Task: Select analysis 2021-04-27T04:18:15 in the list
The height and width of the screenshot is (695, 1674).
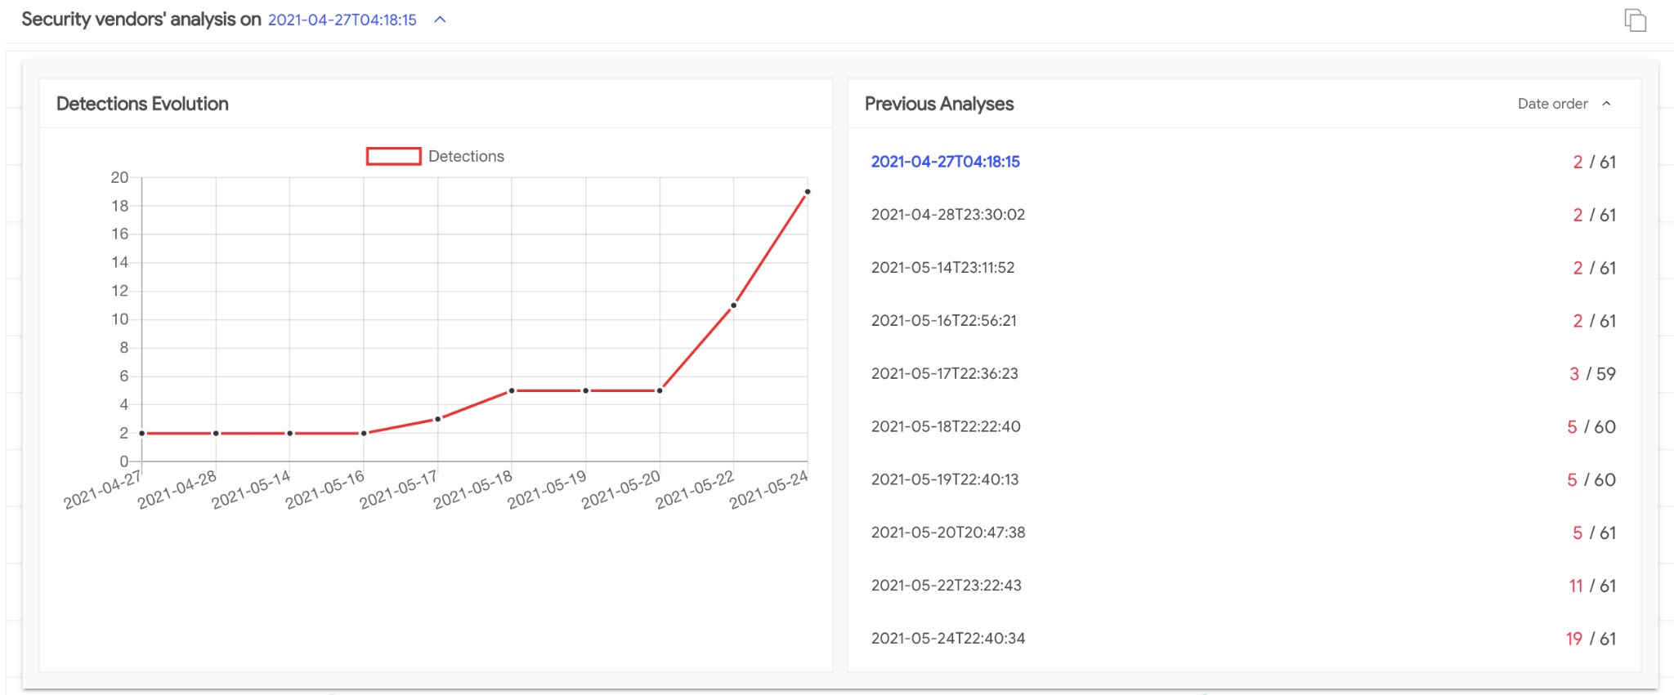Action: pyautogui.click(x=945, y=162)
